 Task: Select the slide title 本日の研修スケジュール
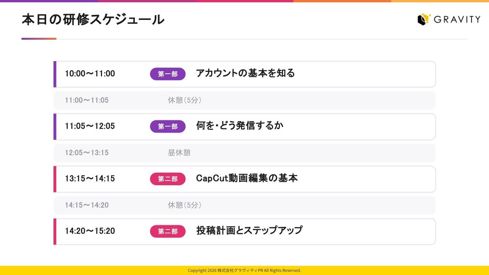point(93,19)
